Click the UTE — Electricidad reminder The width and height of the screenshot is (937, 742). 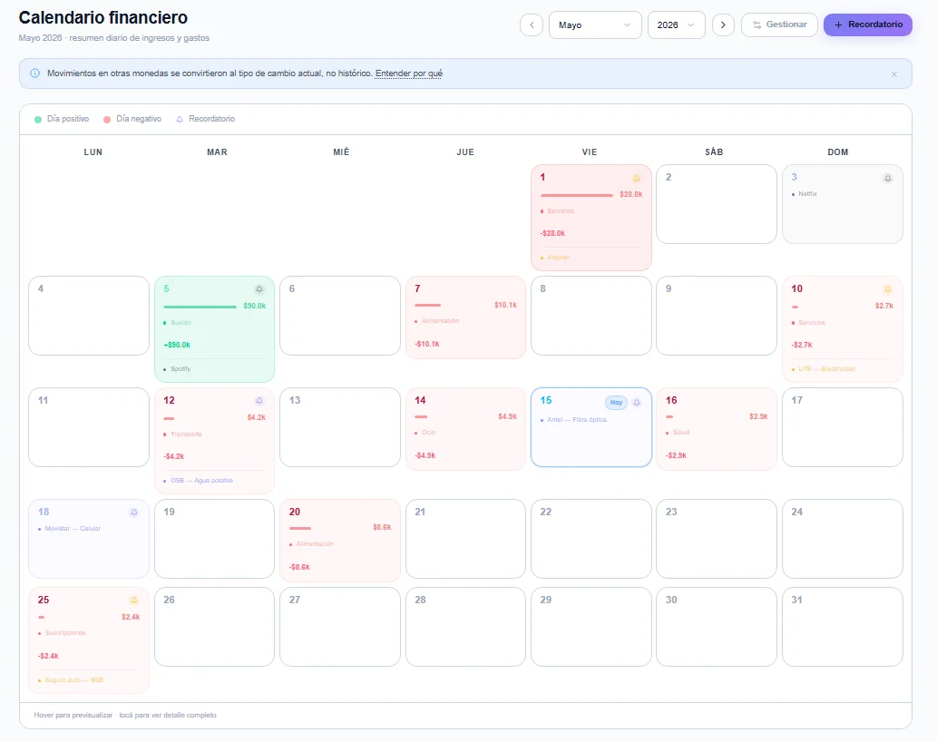click(x=826, y=369)
